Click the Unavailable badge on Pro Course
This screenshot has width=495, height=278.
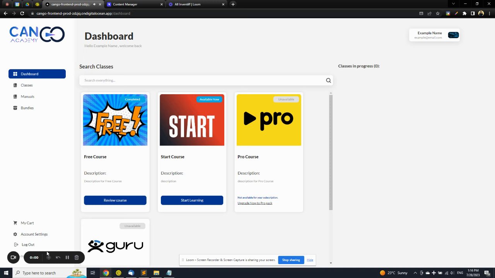point(286,99)
